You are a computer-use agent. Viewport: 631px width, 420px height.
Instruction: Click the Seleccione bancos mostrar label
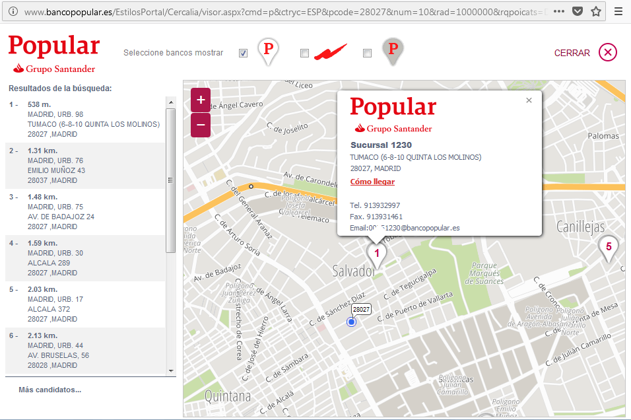tap(173, 53)
